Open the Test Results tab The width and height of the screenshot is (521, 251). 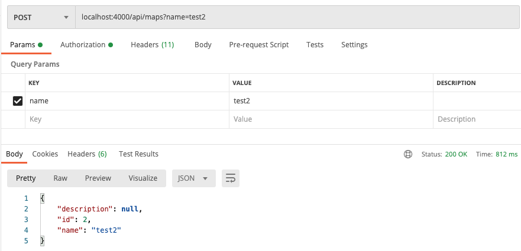click(x=138, y=154)
